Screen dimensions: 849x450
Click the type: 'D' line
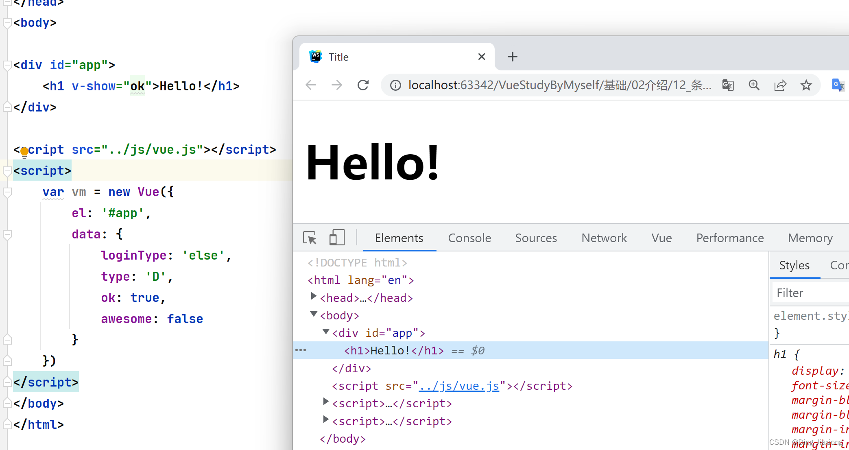coord(137,277)
